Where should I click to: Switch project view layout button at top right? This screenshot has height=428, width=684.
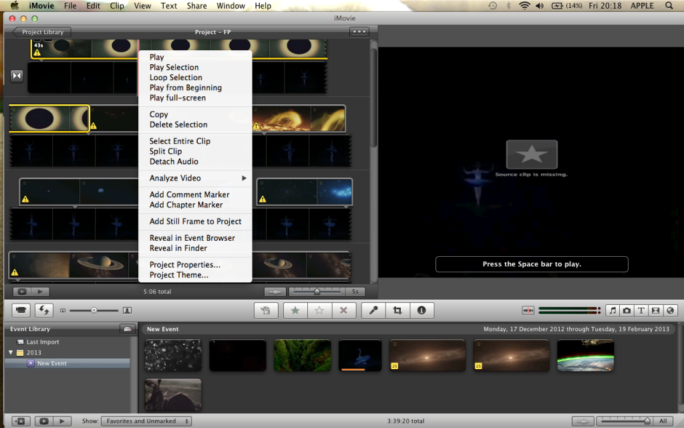click(359, 32)
